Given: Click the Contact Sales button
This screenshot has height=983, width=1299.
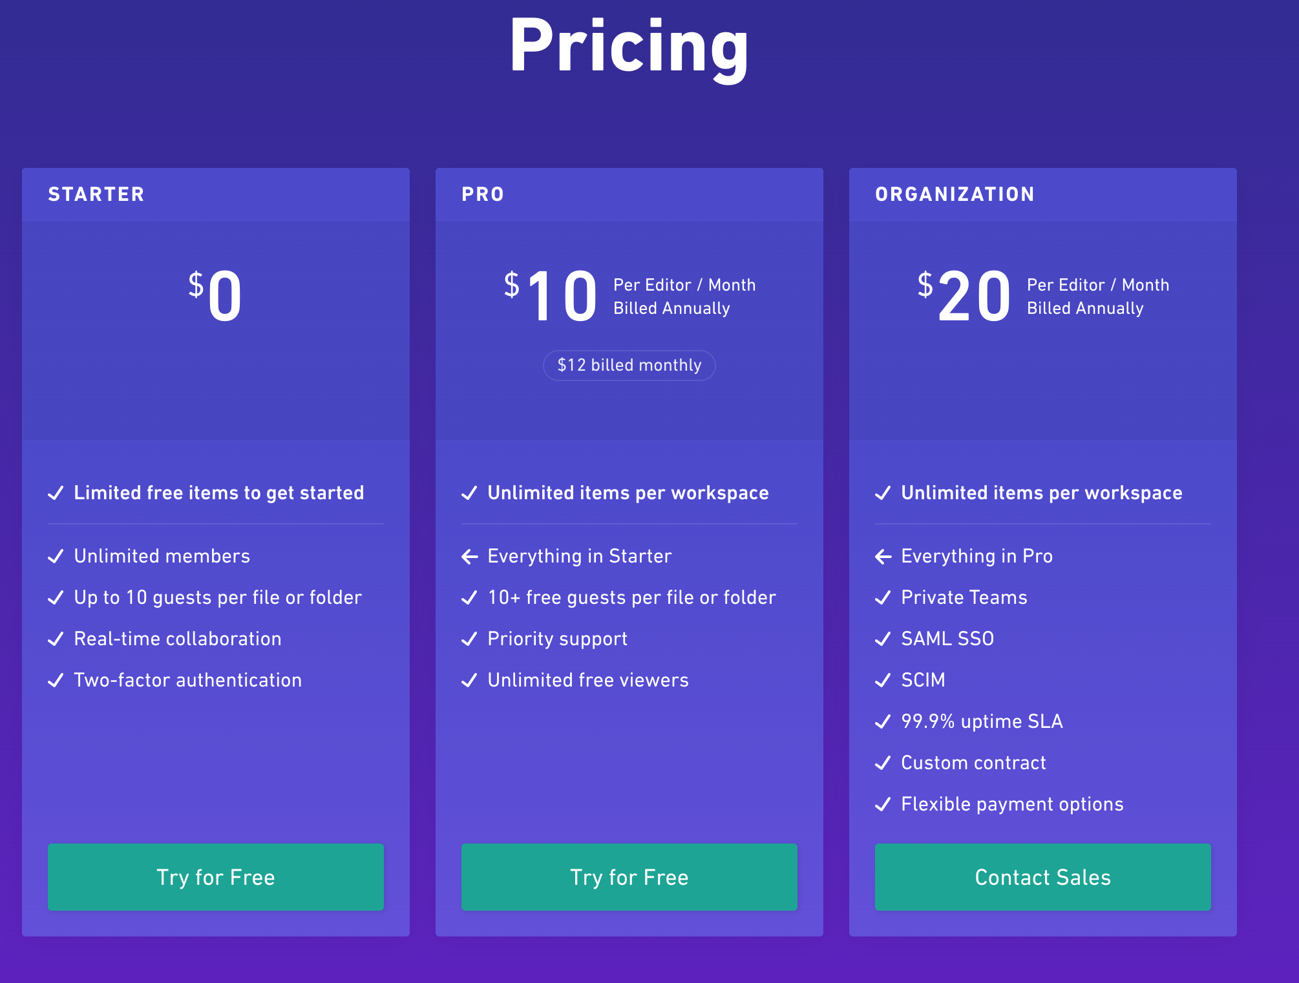Looking at the screenshot, I should [1043, 876].
